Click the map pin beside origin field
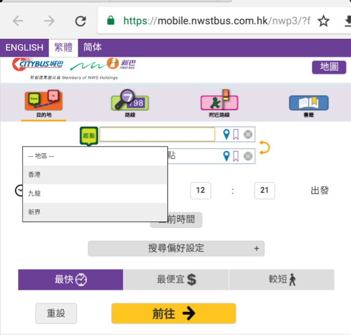Screen dimensions: 351x335 click(x=226, y=134)
